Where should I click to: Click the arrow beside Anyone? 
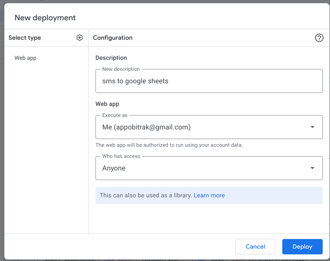tap(312, 168)
